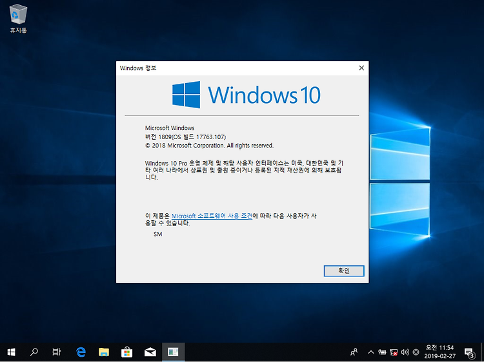Open the Mail app from the taskbar

click(x=150, y=352)
